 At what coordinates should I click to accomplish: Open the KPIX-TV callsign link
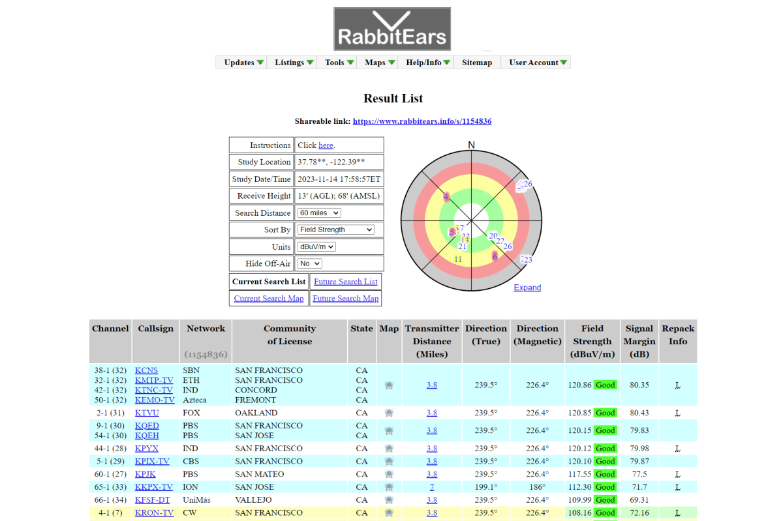tap(152, 461)
